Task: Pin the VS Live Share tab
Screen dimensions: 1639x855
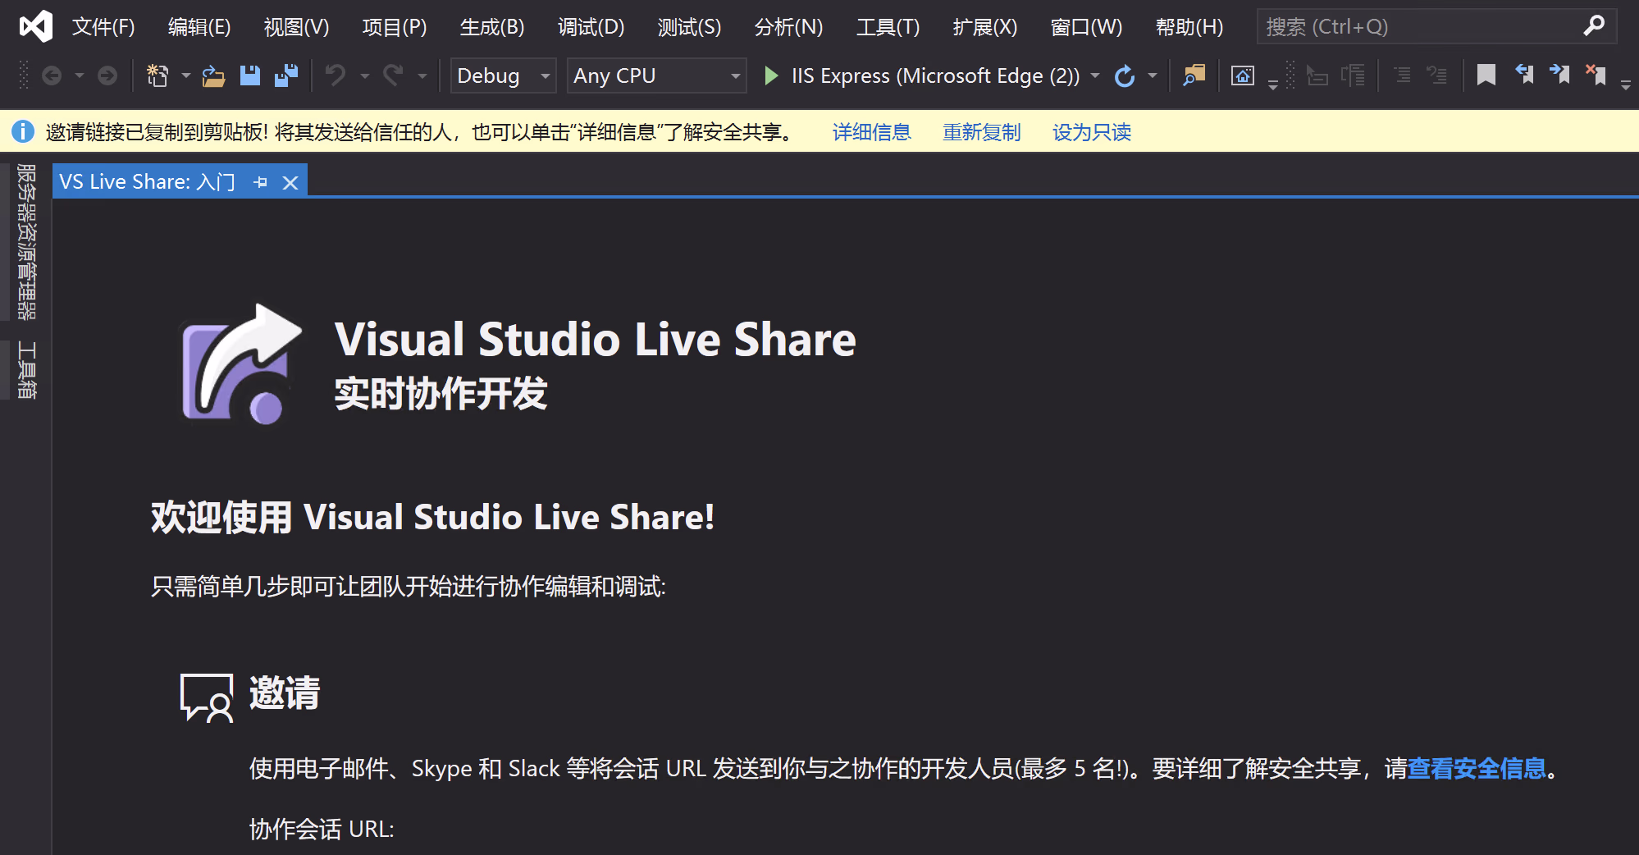Action: pos(261,182)
